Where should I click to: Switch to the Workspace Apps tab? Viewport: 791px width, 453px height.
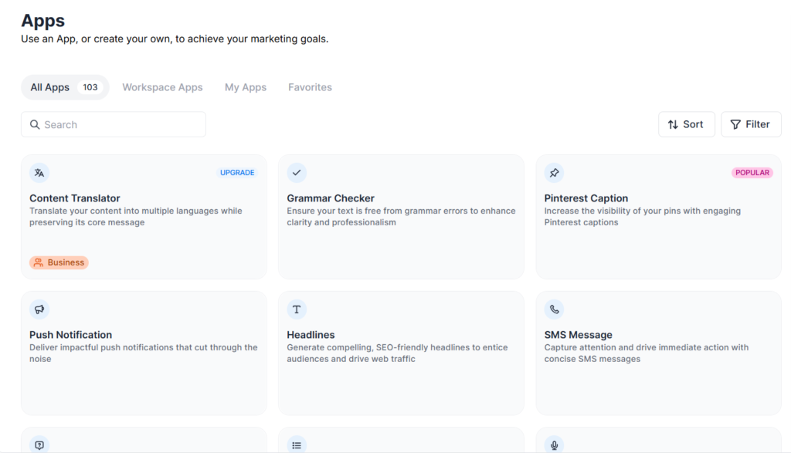(162, 86)
